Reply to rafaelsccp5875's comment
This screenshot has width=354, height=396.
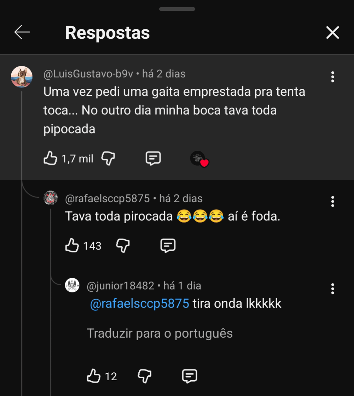coord(168,246)
